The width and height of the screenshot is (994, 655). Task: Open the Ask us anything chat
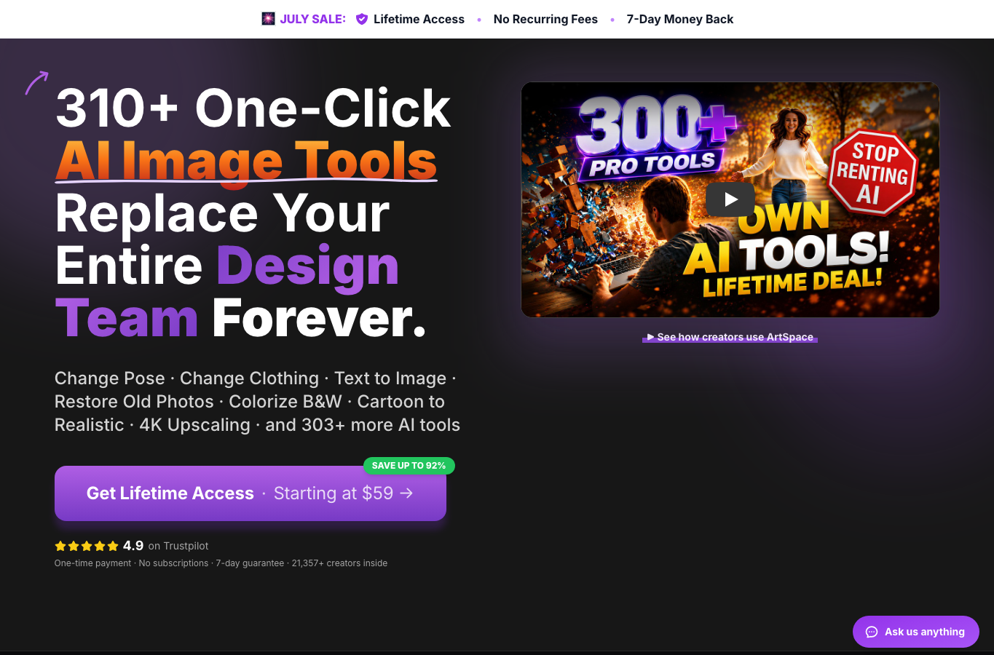[x=916, y=632]
